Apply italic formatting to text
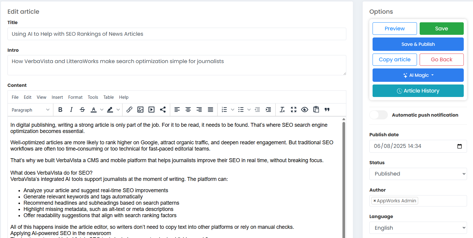The height and width of the screenshot is (238, 473). pyautogui.click(x=71, y=110)
